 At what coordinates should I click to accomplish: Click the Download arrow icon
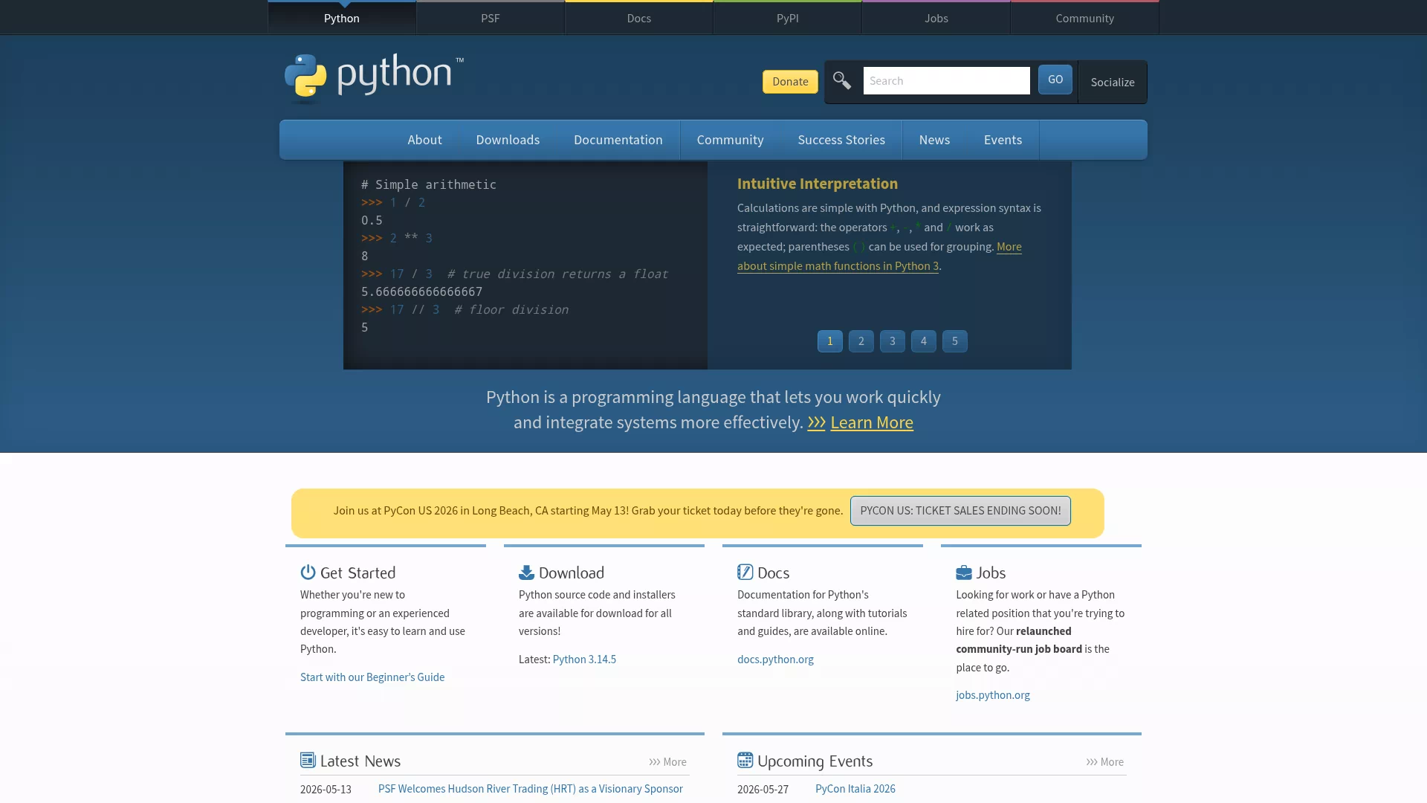pyautogui.click(x=526, y=572)
